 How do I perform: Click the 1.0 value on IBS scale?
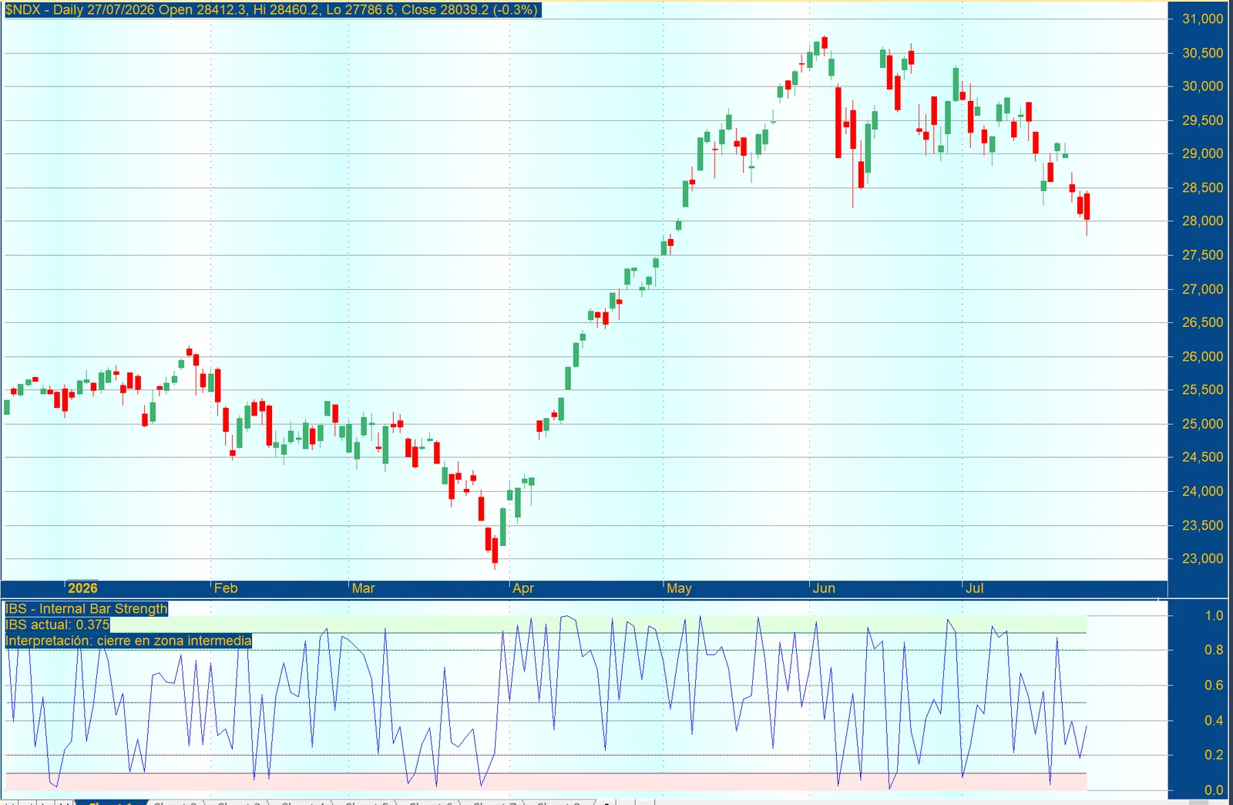click(1214, 615)
